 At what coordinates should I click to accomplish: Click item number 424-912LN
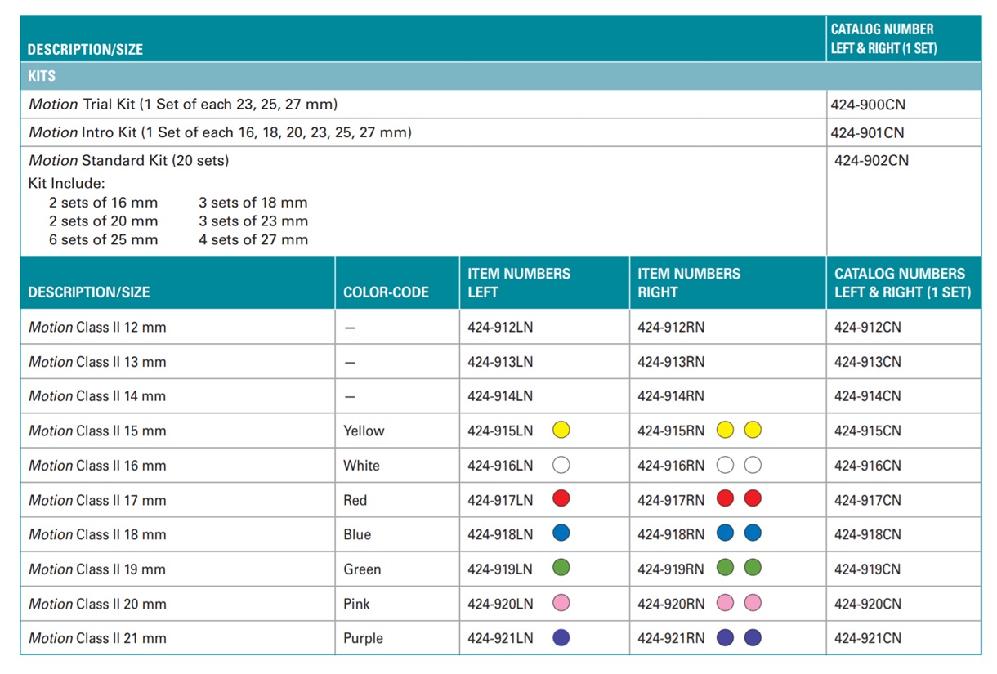[500, 328]
